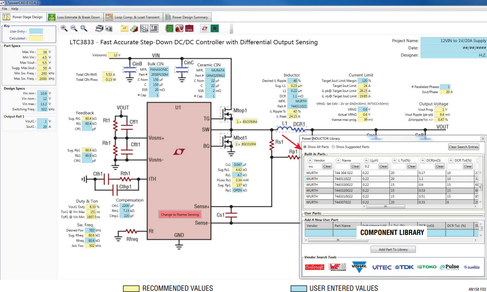The image size is (487, 292).
Task: Select the Show All Parts radio button
Action: [305, 147]
